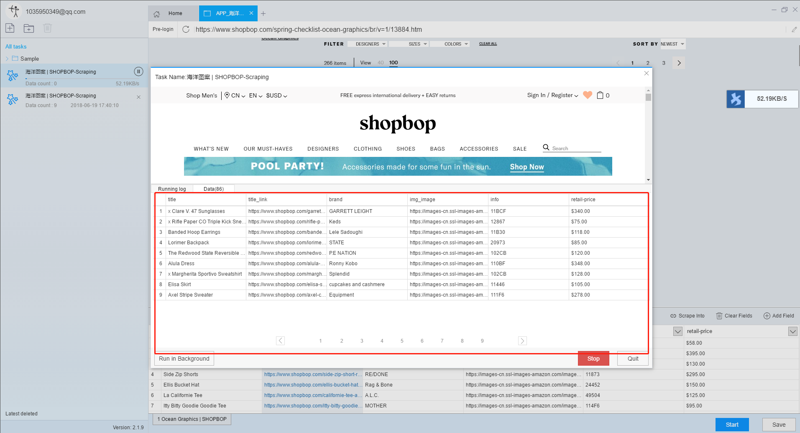Screen dimensions: 800x433
Task: Select Ocean Graphics | SHOPBOP bottom tab
Action: (x=192, y=419)
